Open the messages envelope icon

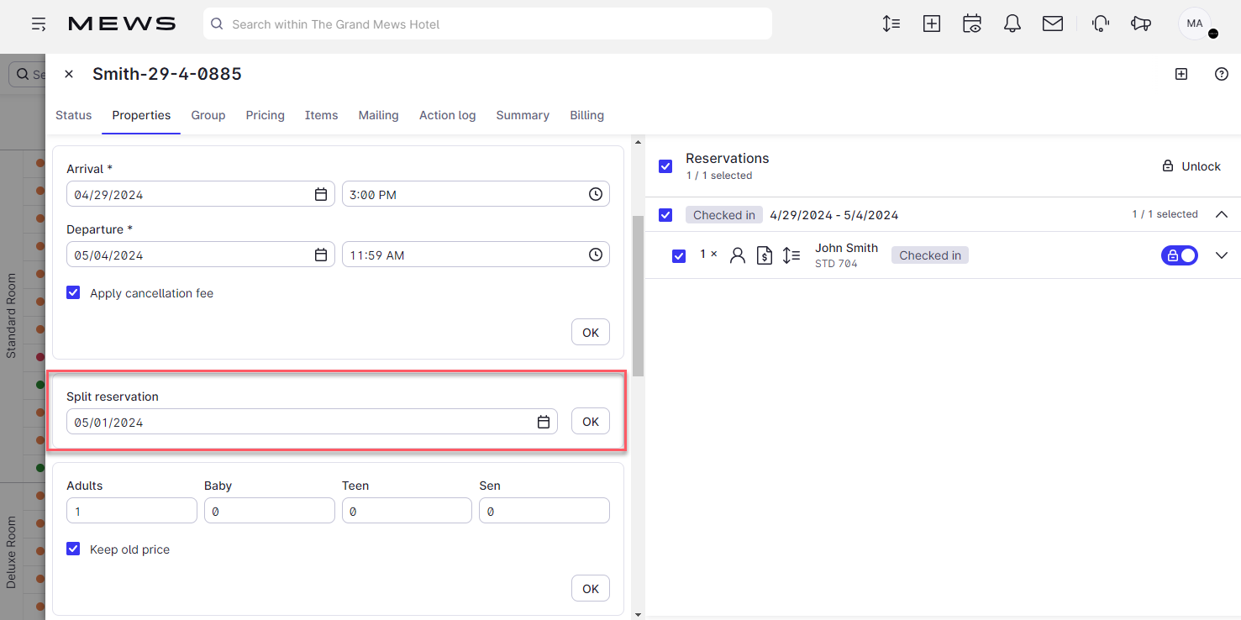[x=1053, y=24]
